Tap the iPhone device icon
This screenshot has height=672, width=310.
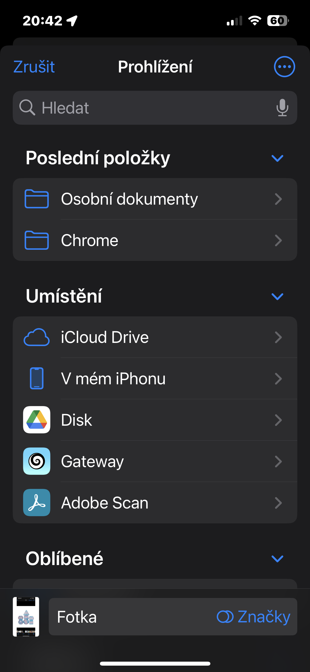37,378
